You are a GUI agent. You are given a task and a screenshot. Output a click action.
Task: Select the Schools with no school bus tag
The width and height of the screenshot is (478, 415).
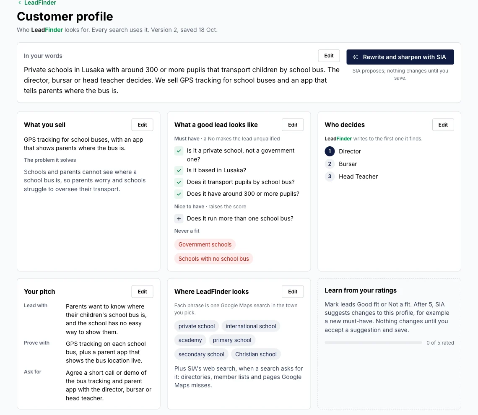pyautogui.click(x=213, y=259)
